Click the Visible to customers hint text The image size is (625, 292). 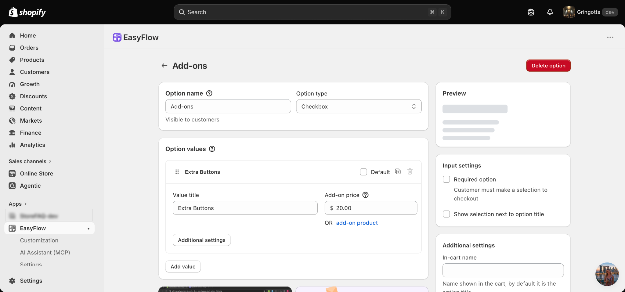pyautogui.click(x=192, y=120)
